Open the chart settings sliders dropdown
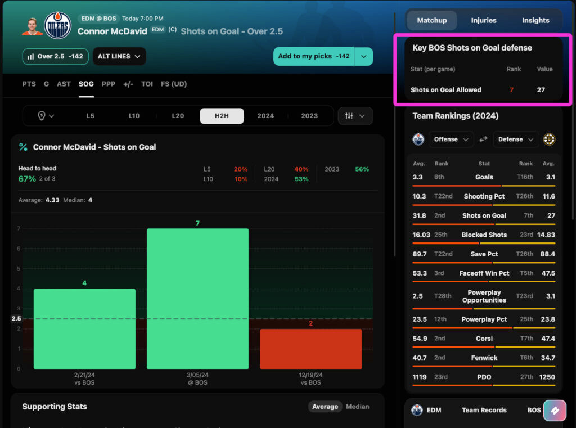Image resolution: width=576 pixels, height=428 pixels. coord(355,116)
